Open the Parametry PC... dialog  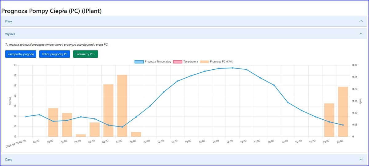pos(85,54)
